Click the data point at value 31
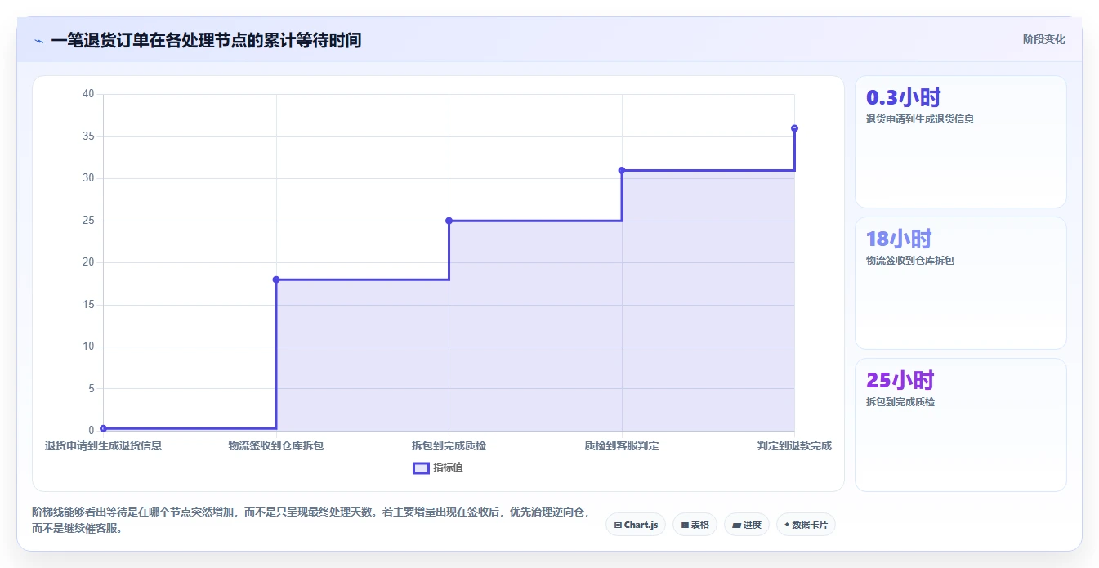This screenshot has width=1099, height=568. coord(622,170)
